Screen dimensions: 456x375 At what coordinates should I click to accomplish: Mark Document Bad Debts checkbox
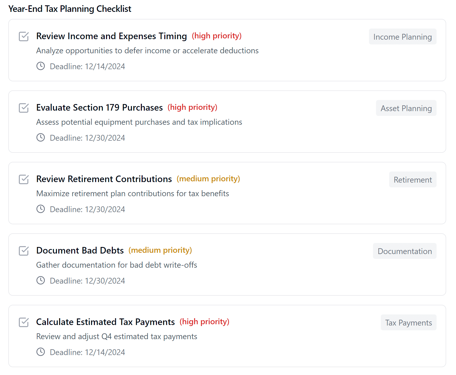[24, 251]
